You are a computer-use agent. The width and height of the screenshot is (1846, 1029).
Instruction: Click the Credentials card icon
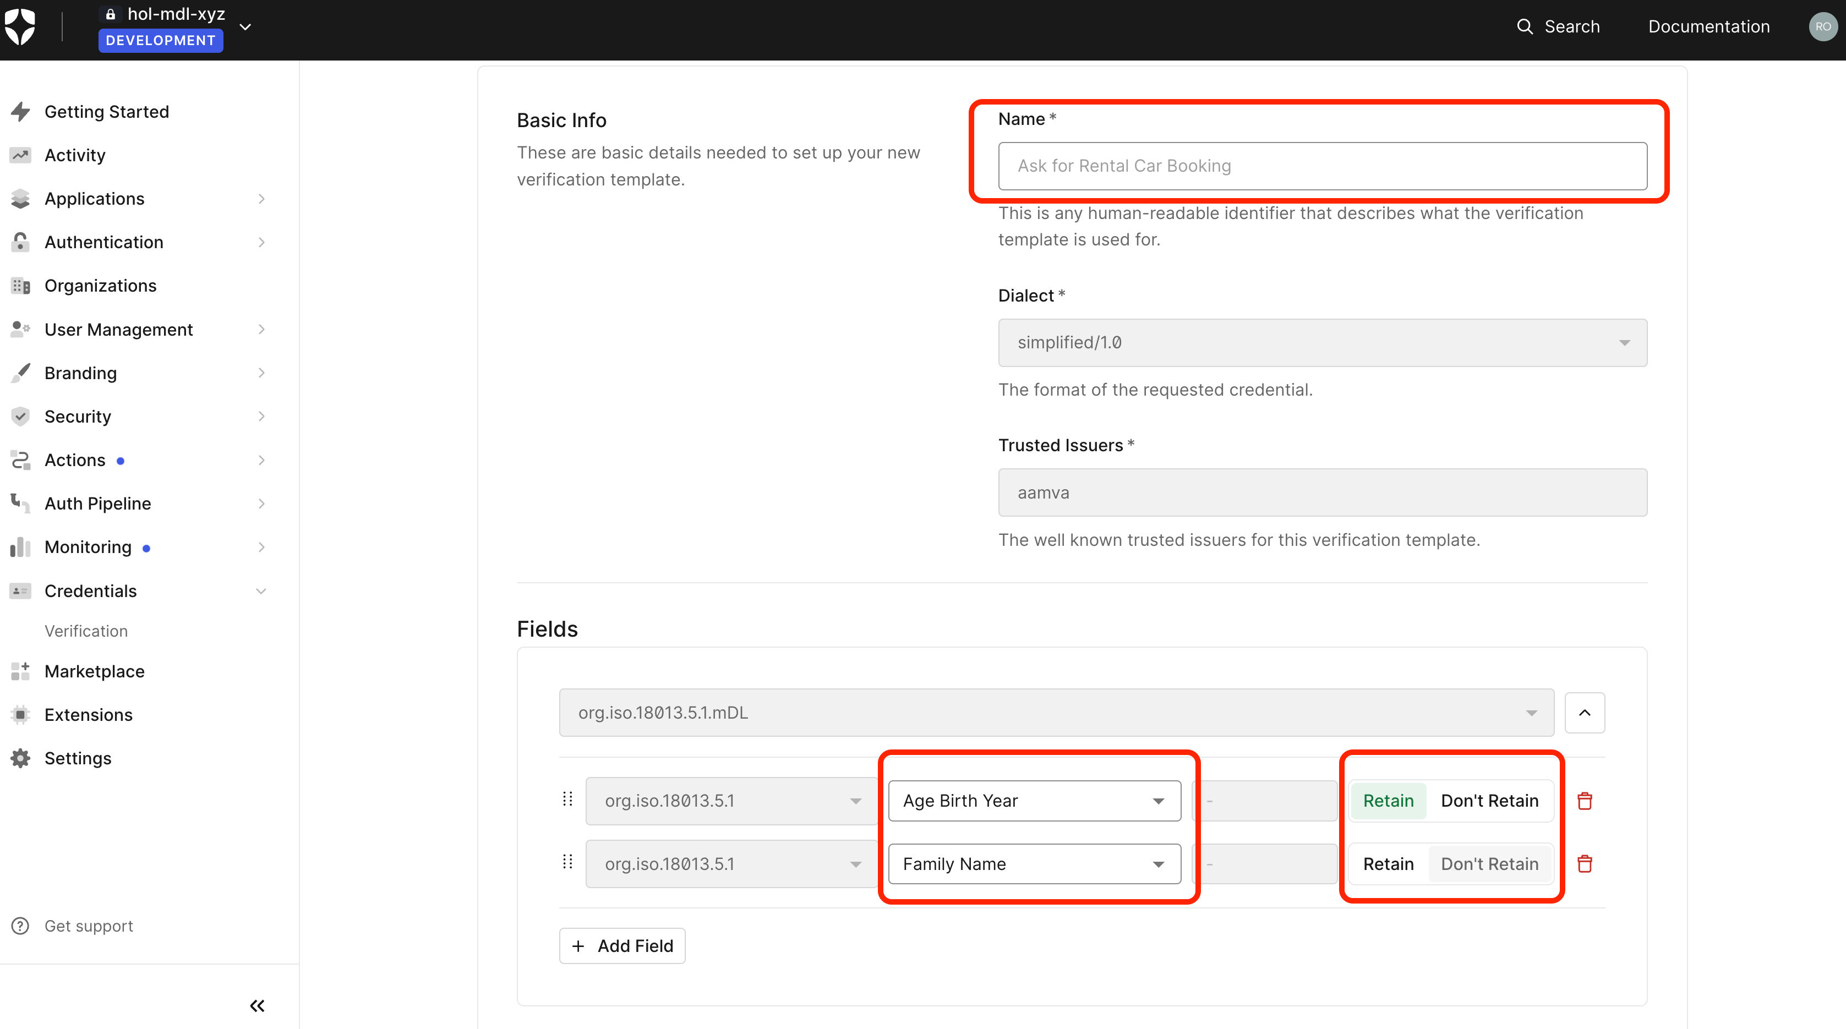click(21, 591)
